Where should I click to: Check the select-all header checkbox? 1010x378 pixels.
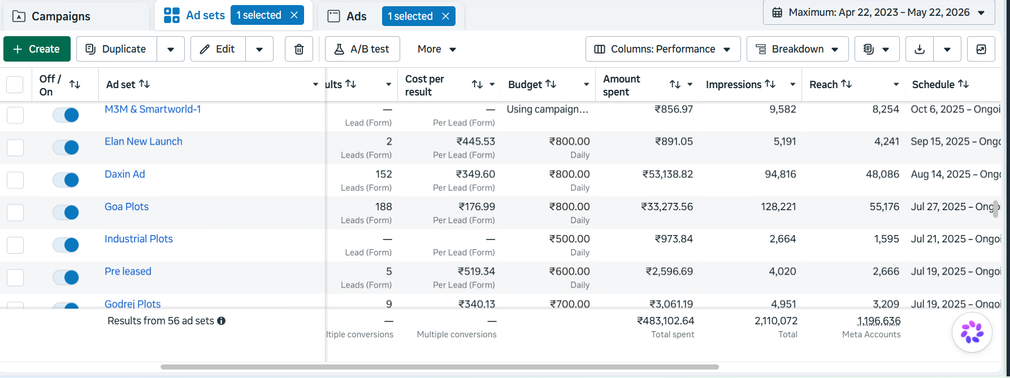tap(15, 85)
